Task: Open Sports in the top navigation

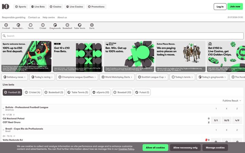Action: pyautogui.click(x=21, y=6)
